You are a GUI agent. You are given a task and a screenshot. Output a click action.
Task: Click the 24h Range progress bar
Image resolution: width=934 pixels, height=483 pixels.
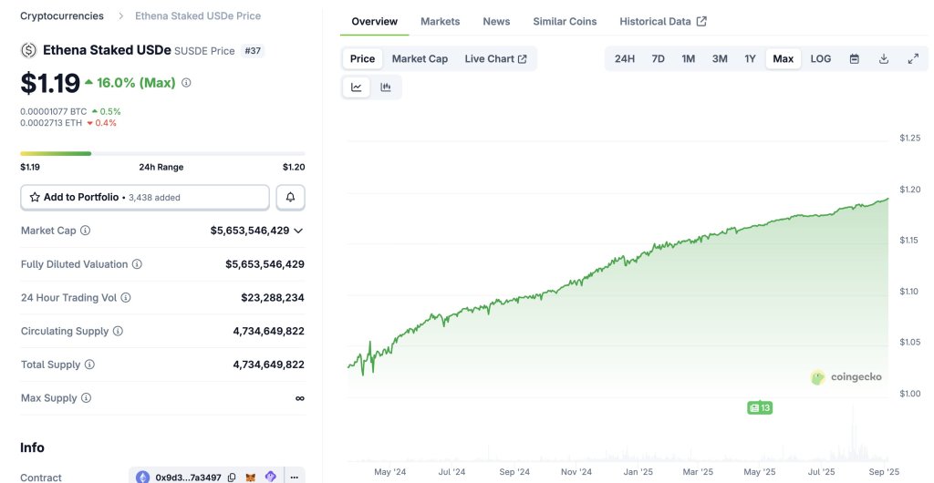(162, 153)
